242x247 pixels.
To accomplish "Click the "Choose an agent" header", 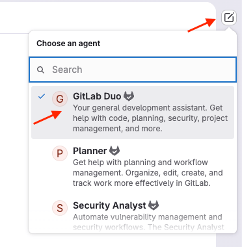I will (x=68, y=44).
